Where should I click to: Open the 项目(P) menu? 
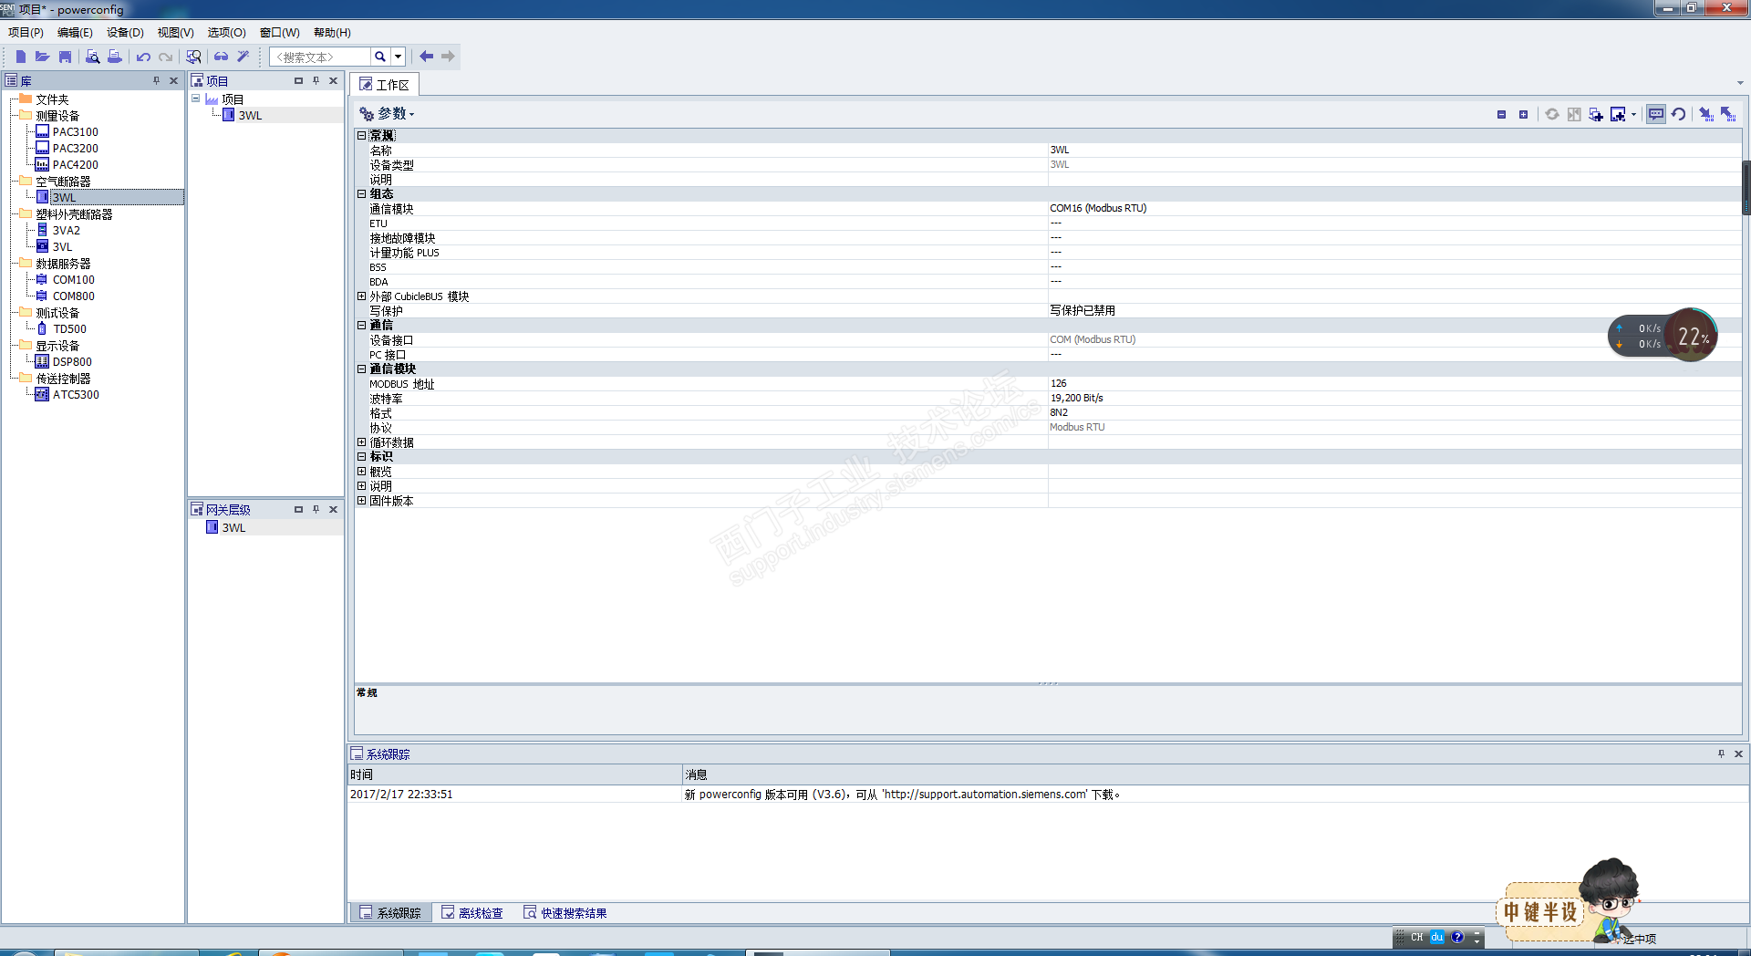26,33
